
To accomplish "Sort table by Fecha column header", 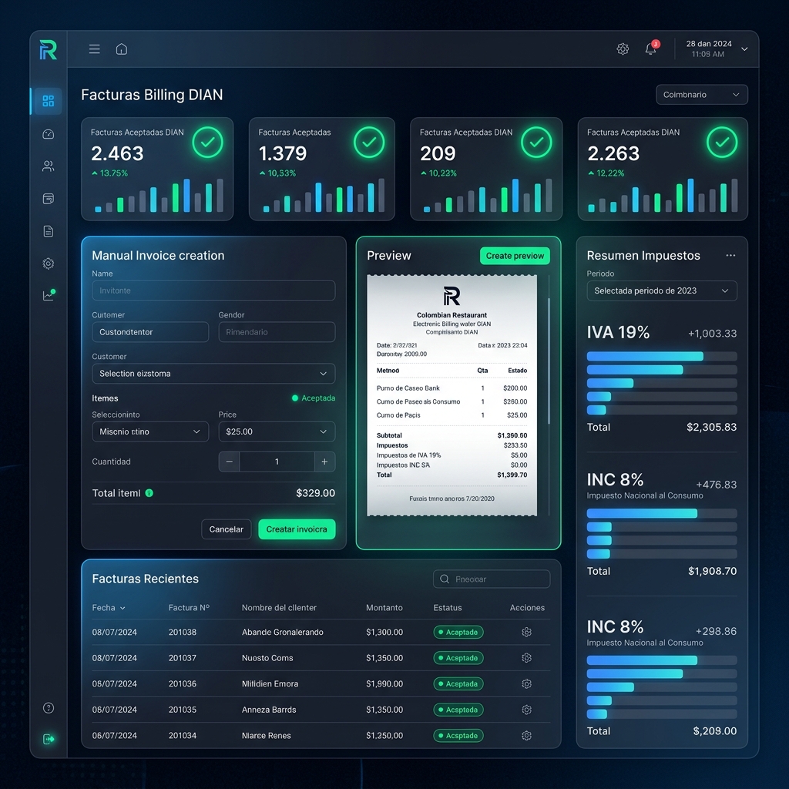I will (x=108, y=608).
